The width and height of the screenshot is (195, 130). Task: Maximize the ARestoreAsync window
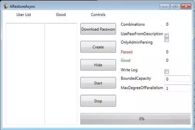click(175, 7)
